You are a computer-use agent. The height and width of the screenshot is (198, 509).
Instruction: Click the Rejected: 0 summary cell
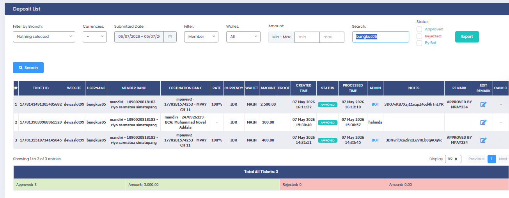[x=333, y=185]
